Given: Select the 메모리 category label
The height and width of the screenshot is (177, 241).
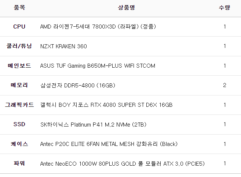Looking at the screenshot, I should click(x=19, y=85).
